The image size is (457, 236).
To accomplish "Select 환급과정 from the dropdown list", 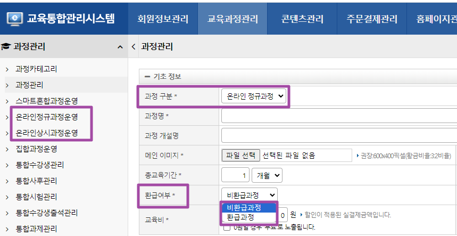I will tap(240, 217).
